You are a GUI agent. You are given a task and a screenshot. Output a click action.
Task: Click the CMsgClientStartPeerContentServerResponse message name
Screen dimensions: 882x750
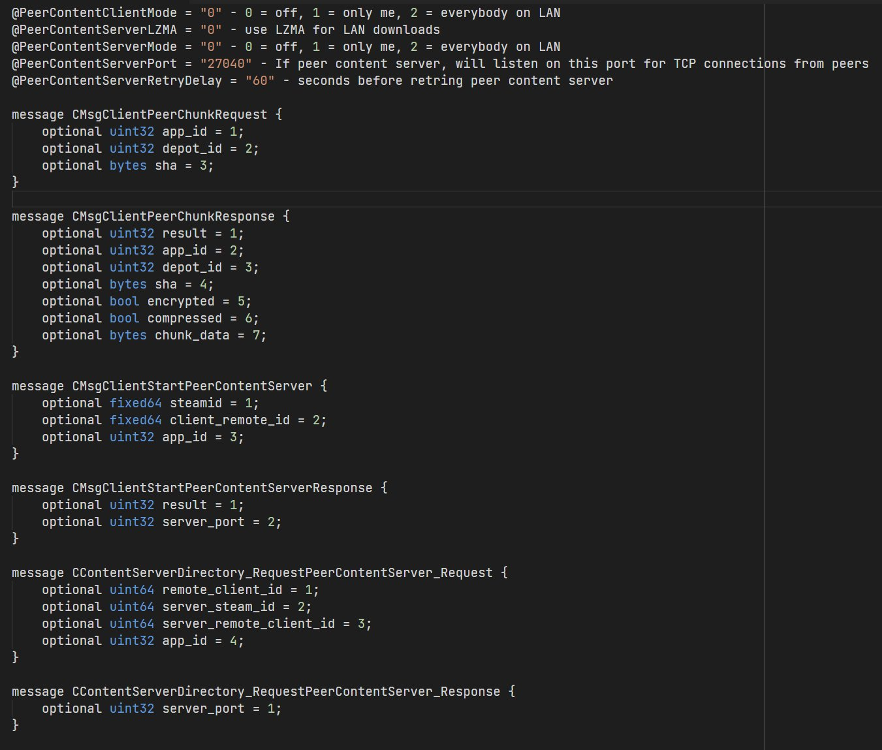(x=222, y=488)
